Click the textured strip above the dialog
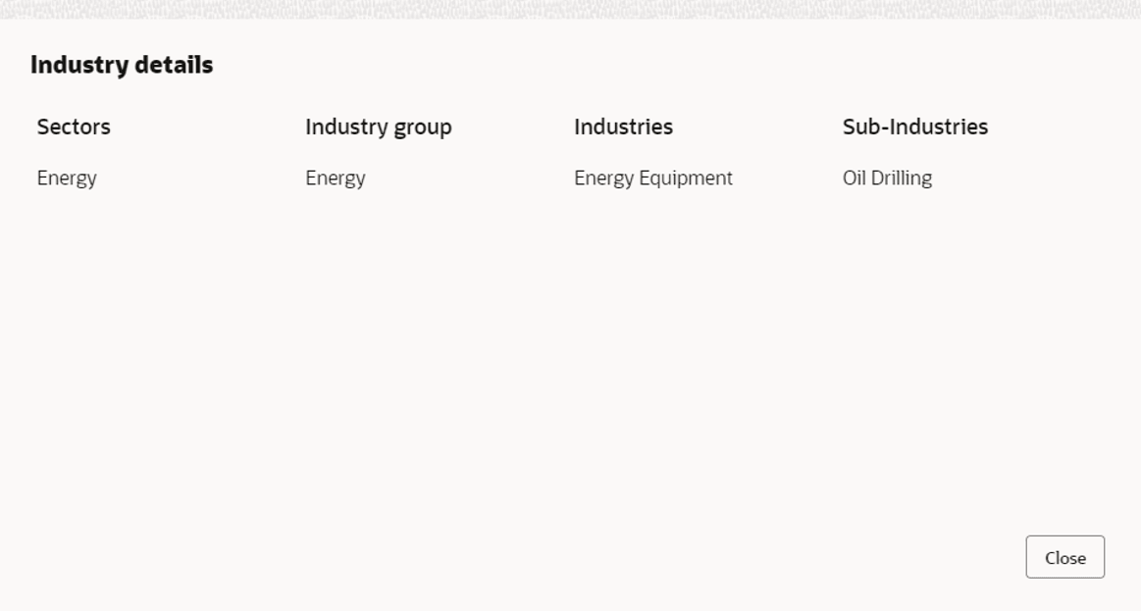 point(569,7)
